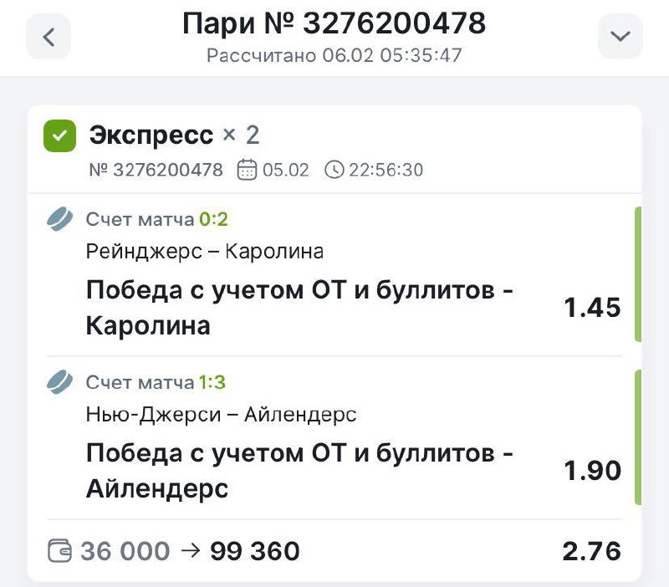669x587 pixels.
Task: Open the Рейнджерс – Каролина match
Action: 205,251
